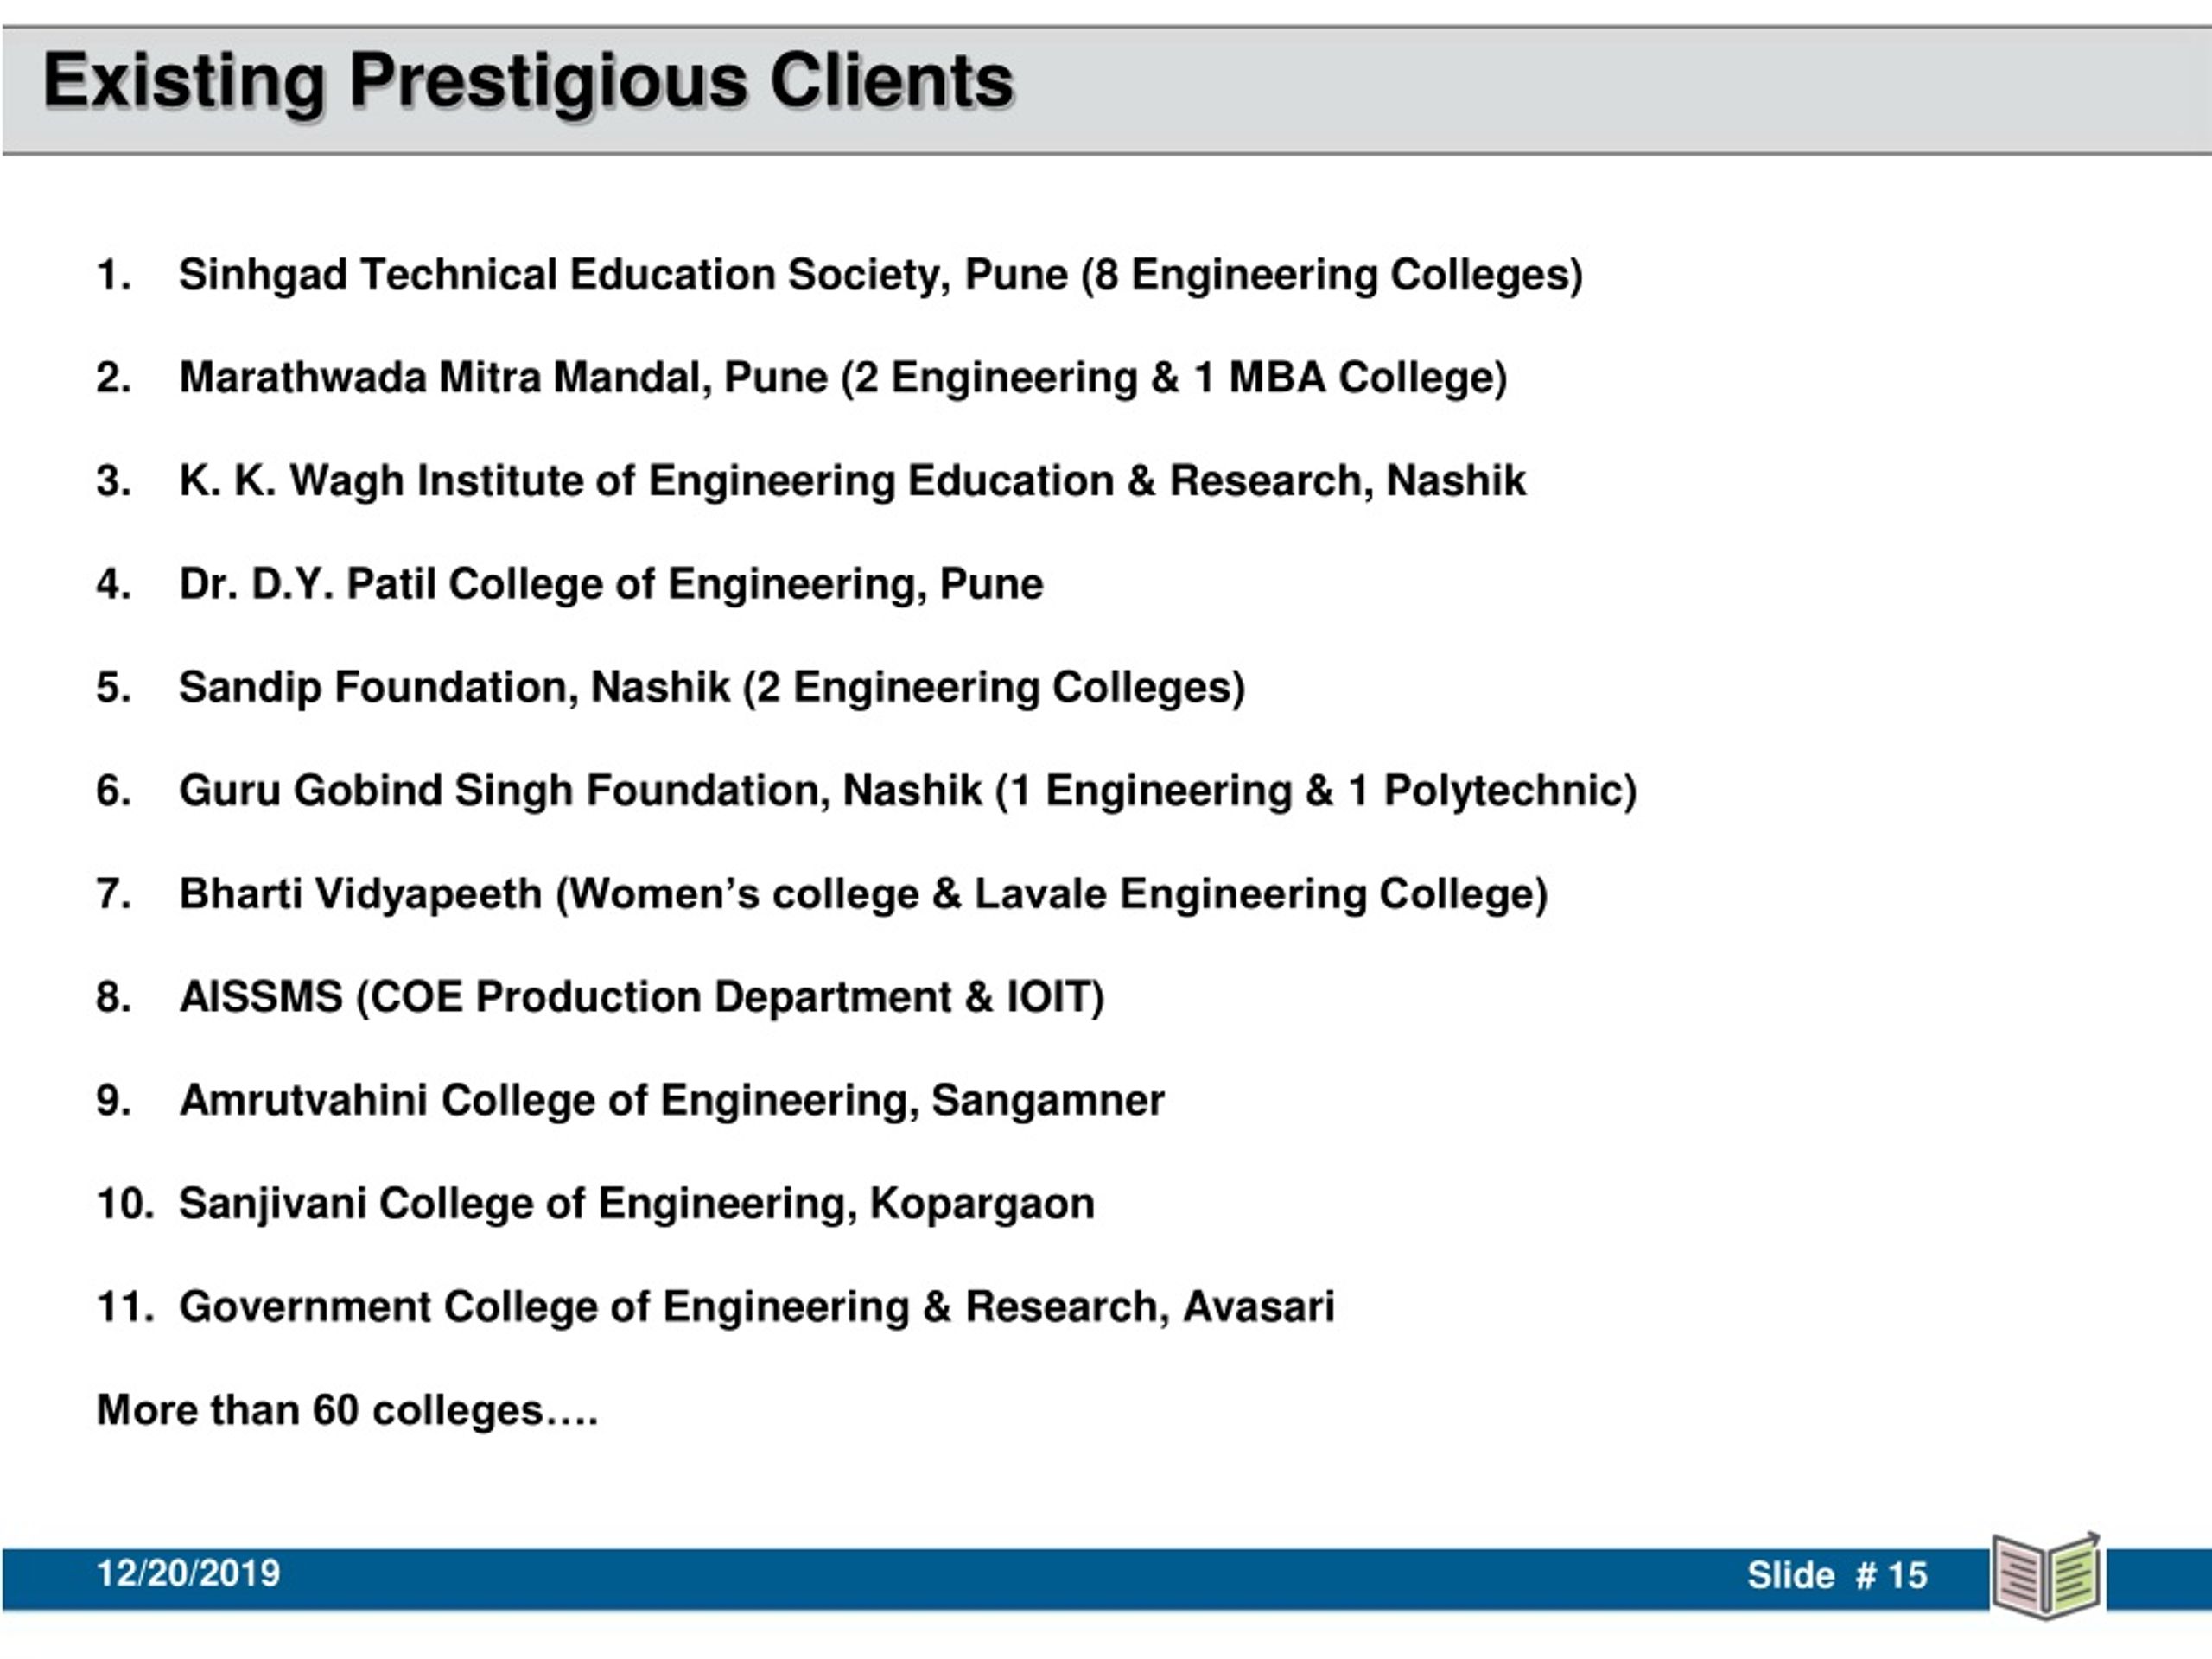This screenshot has width=2212, height=1659.
Task: Click Marathwada Mitra Mandal, Pune list item
Action: (842, 378)
